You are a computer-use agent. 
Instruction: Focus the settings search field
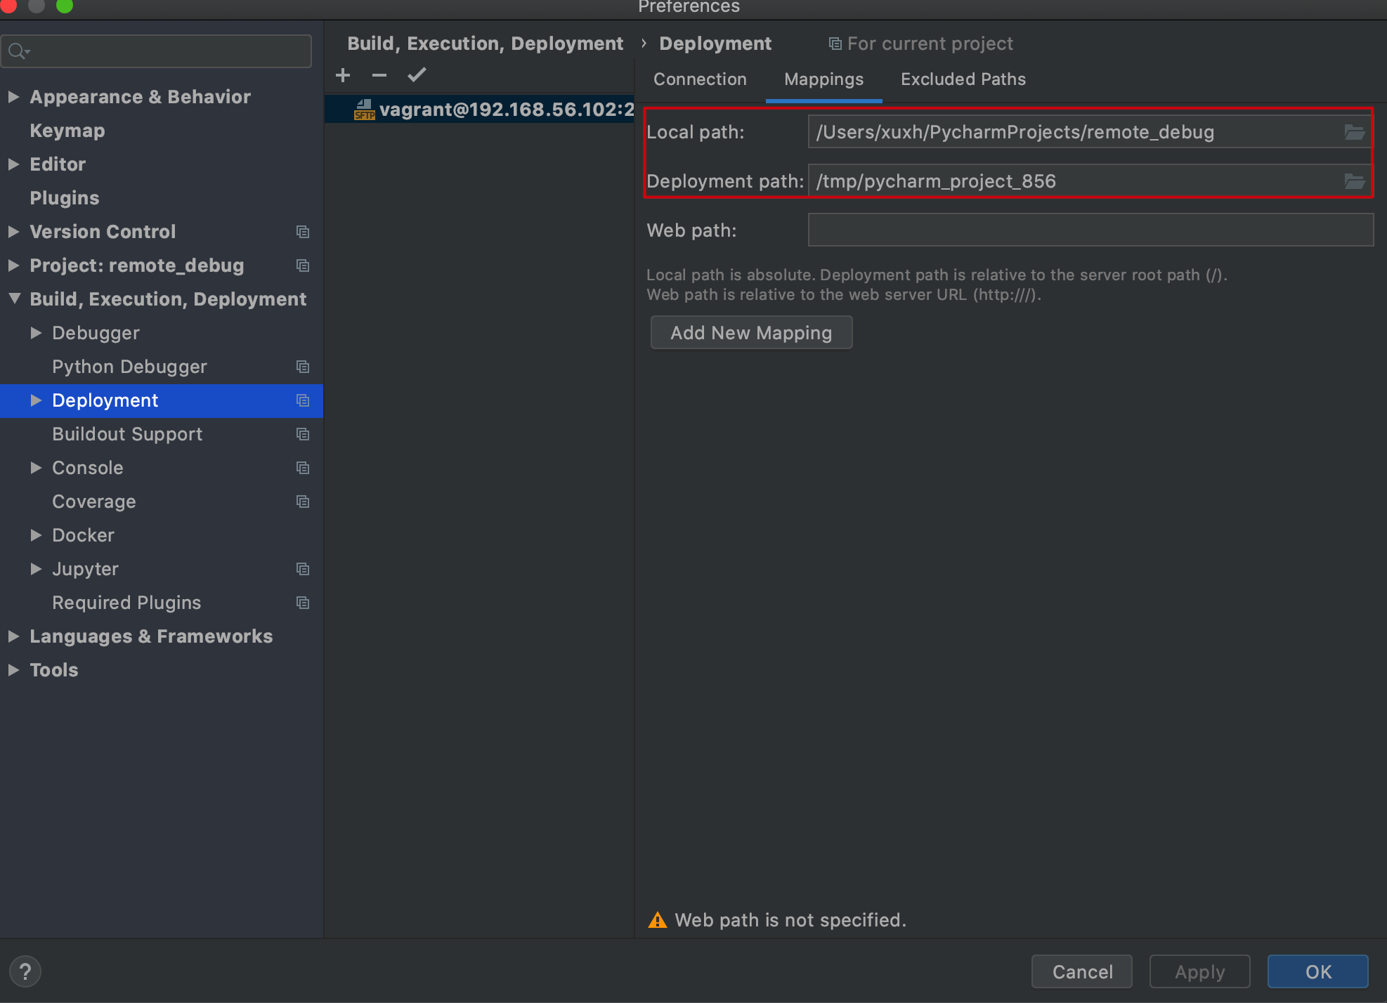pos(156,51)
